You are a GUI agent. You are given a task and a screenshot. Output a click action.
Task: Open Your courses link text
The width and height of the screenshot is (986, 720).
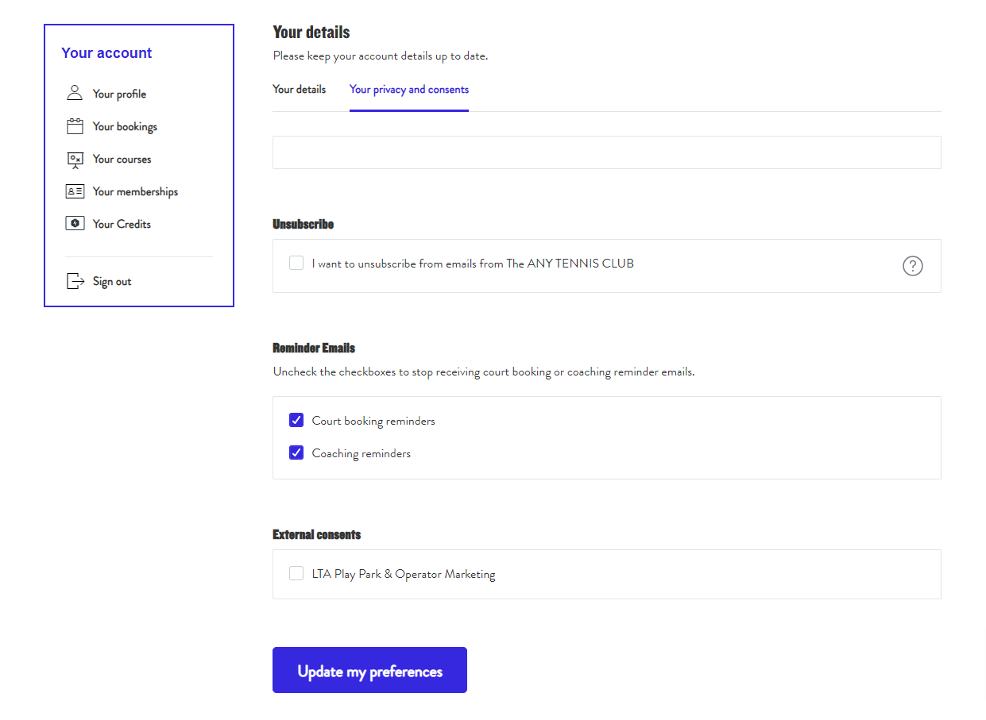pyautogui.click(x=122, y=159)
